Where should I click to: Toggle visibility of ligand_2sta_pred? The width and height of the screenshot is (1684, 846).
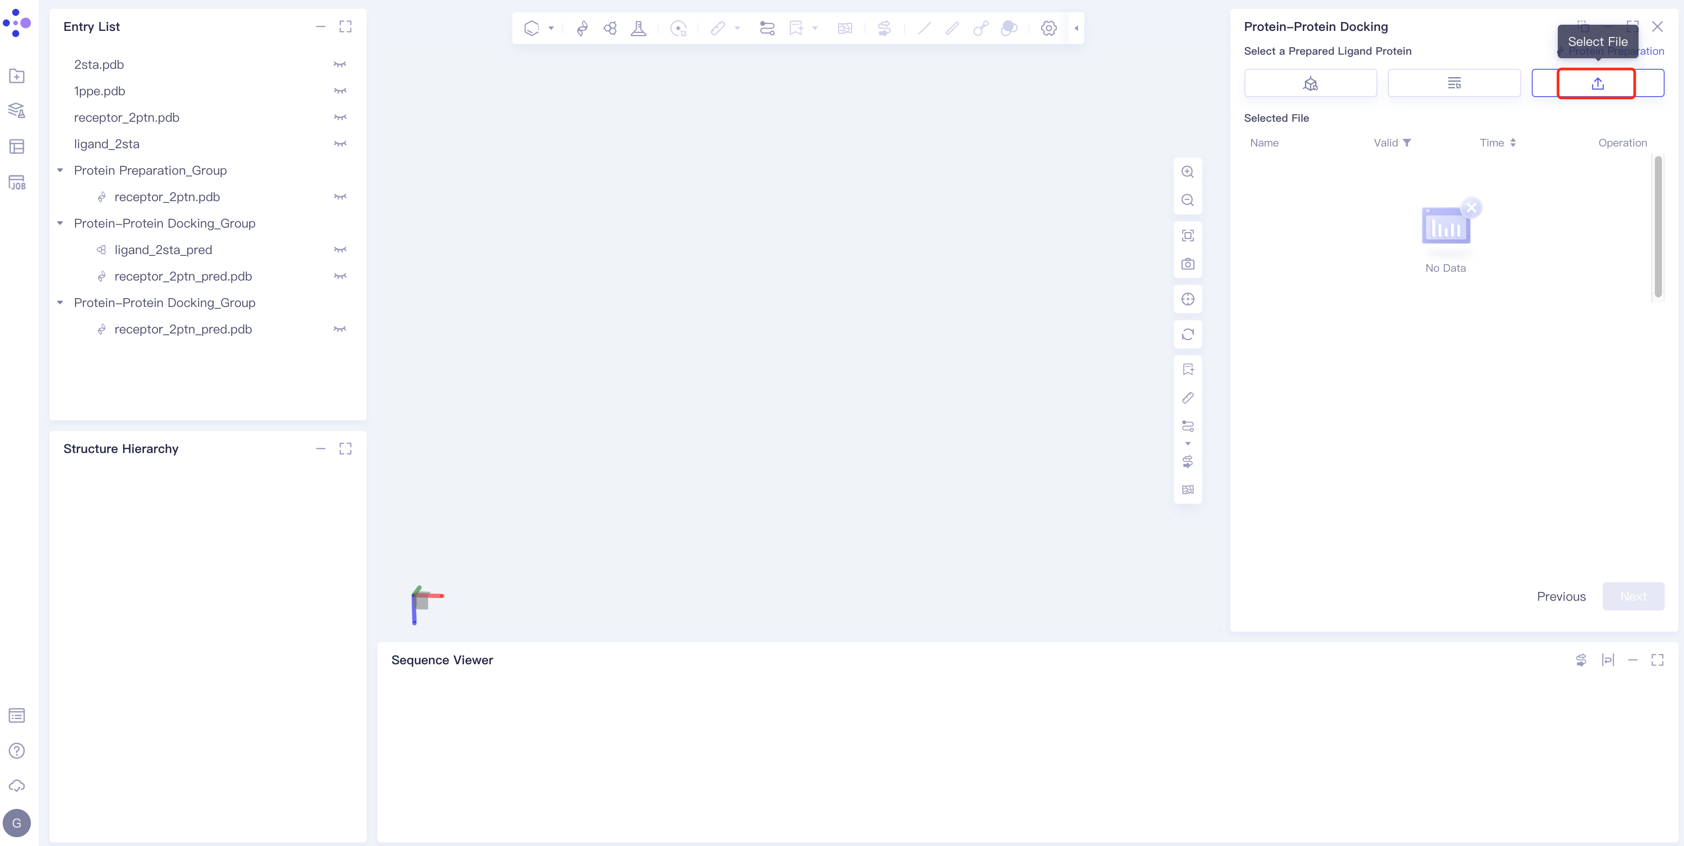[x=340, y=250]
